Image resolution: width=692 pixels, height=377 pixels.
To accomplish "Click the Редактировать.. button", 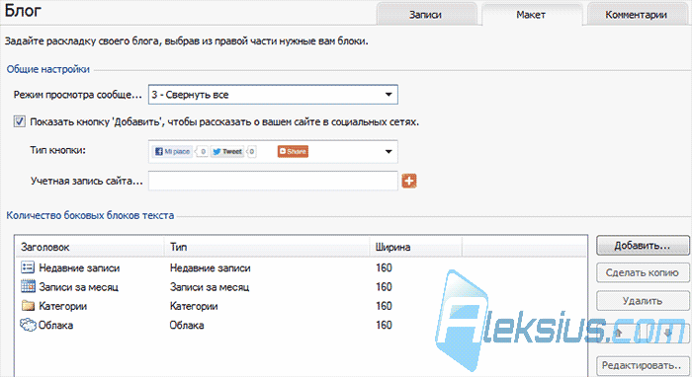I will (x=643, y=365).
